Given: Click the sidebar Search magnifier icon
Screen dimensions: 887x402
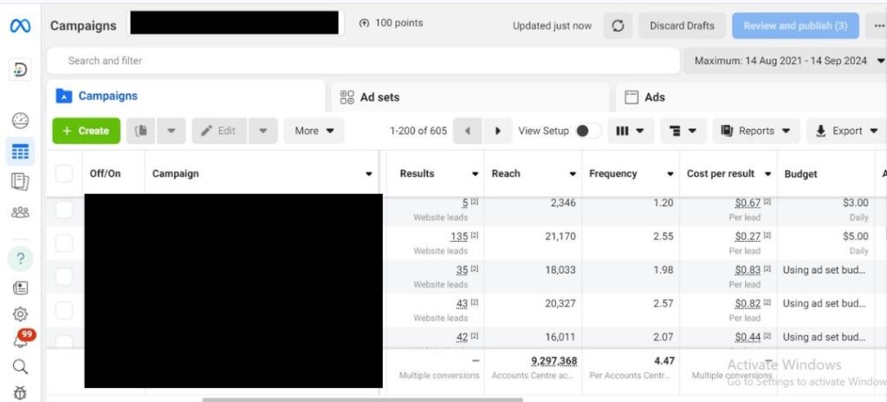Looking at the screenshot, I should (21, 366).
